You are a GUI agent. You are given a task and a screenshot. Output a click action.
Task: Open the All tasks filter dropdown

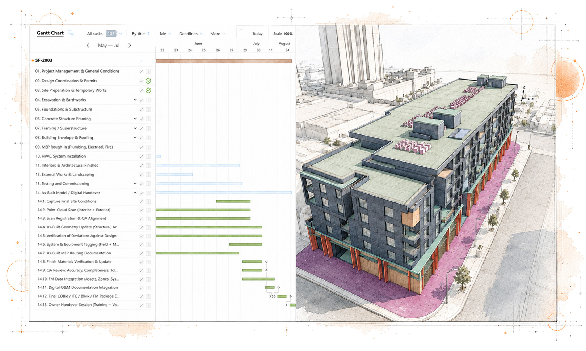click(x=121, y=34)
